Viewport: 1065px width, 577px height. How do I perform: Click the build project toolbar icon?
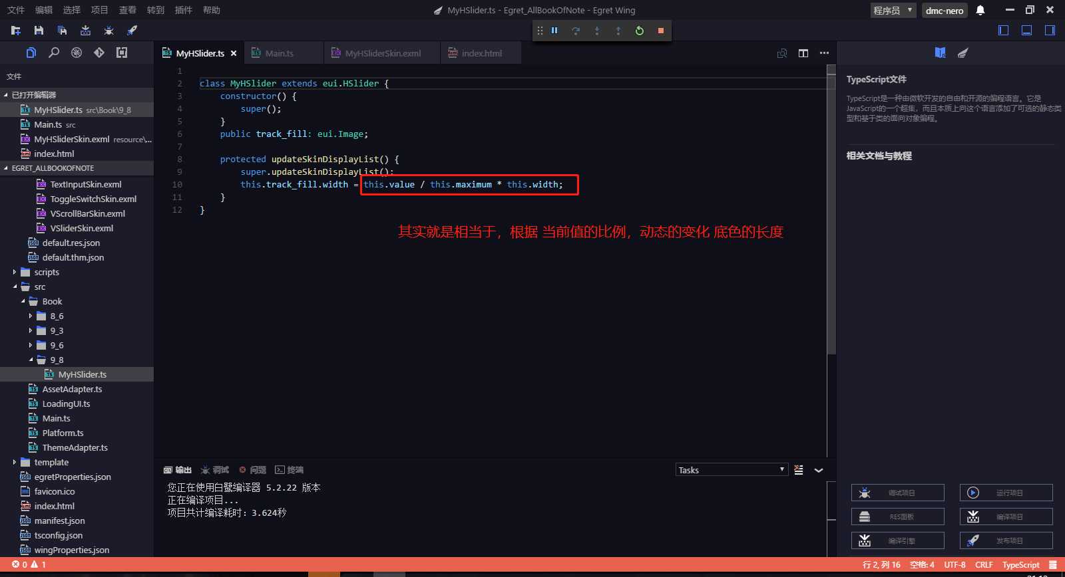85,31
